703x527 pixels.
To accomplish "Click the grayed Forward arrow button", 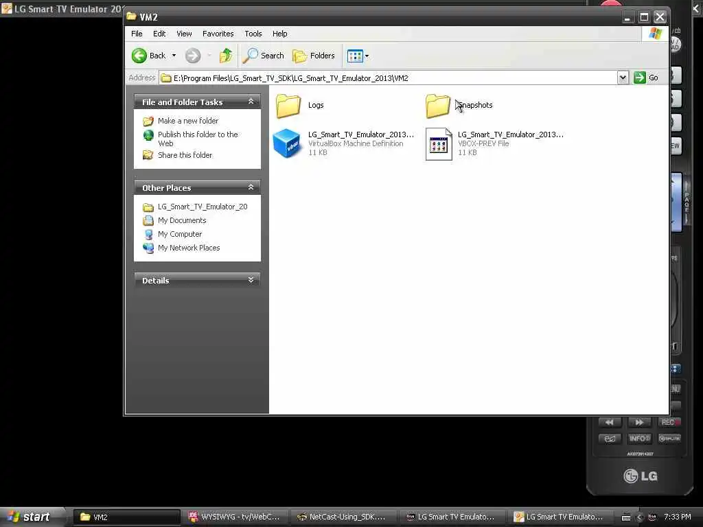I will (193, 56).
